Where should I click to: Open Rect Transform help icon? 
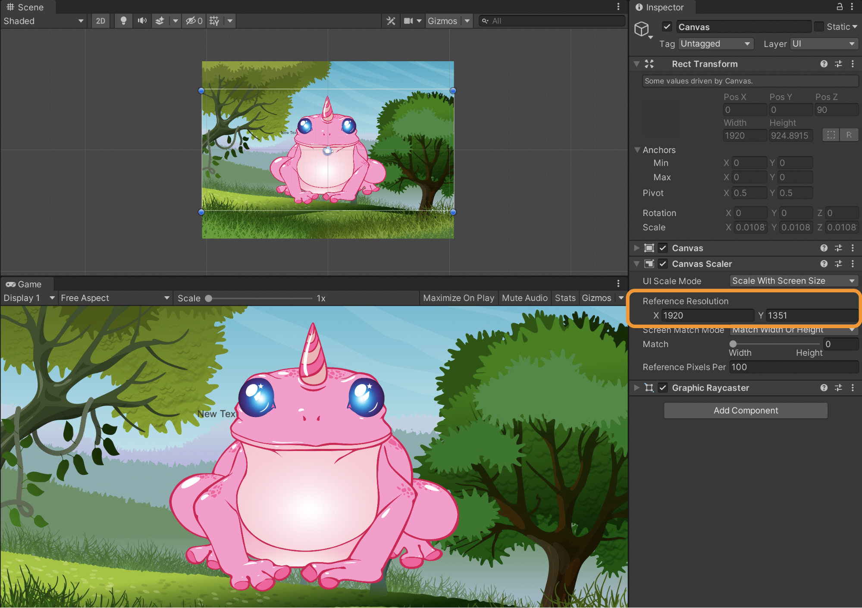(824, 64)
